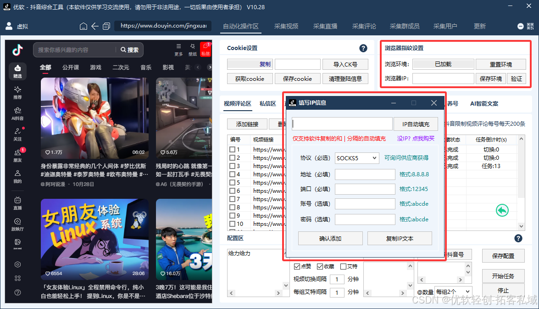This screenshot has width=539, height=309.
Task: Click the Douyin search box
Action: click(x=75, y=50)
